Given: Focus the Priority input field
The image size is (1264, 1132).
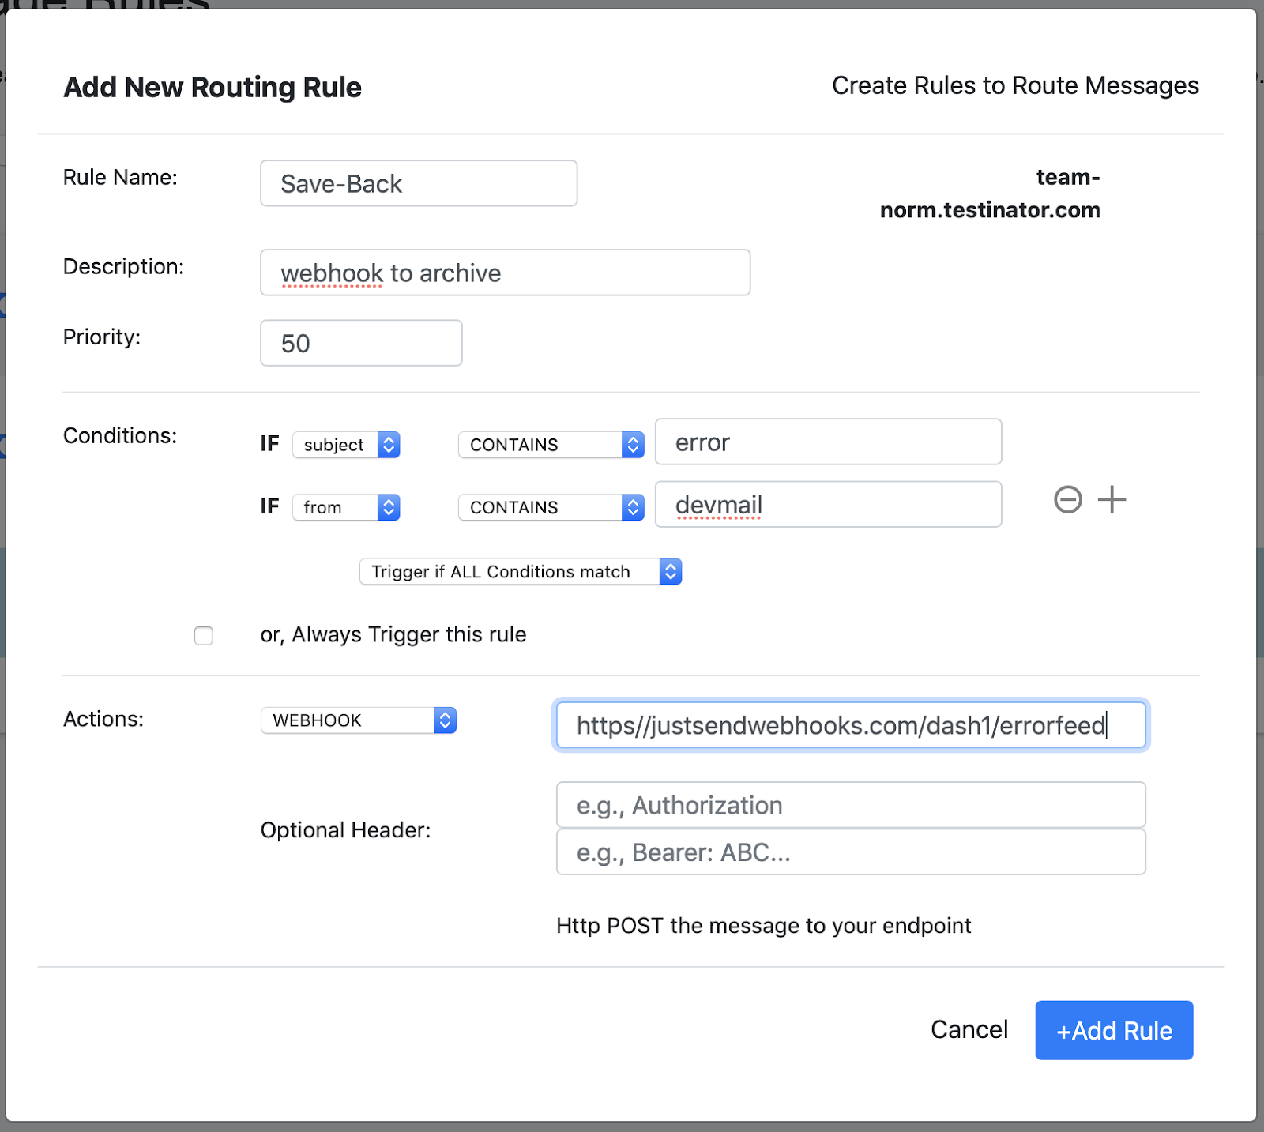Looking at the screenshot, I should tap(361, 344).
